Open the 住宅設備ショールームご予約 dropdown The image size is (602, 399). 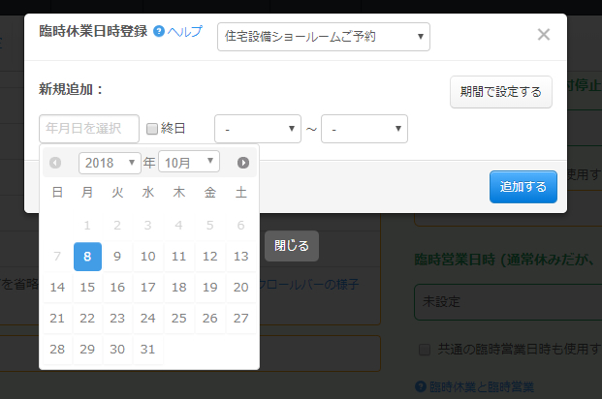[x=324, y=37]
